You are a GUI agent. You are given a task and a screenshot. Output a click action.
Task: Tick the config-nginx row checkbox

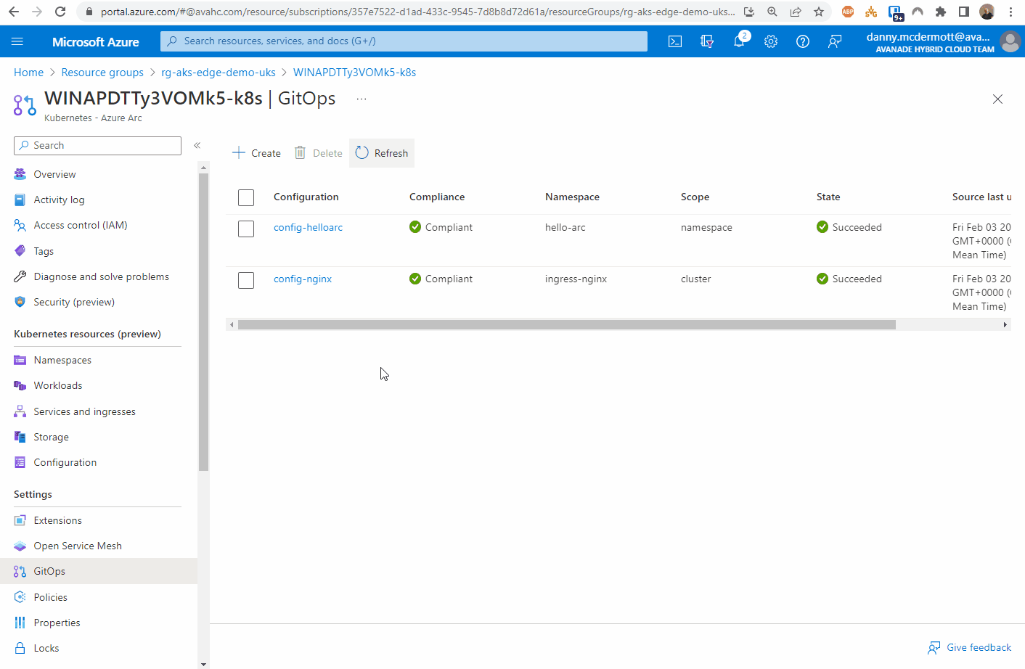pos(246,280)
